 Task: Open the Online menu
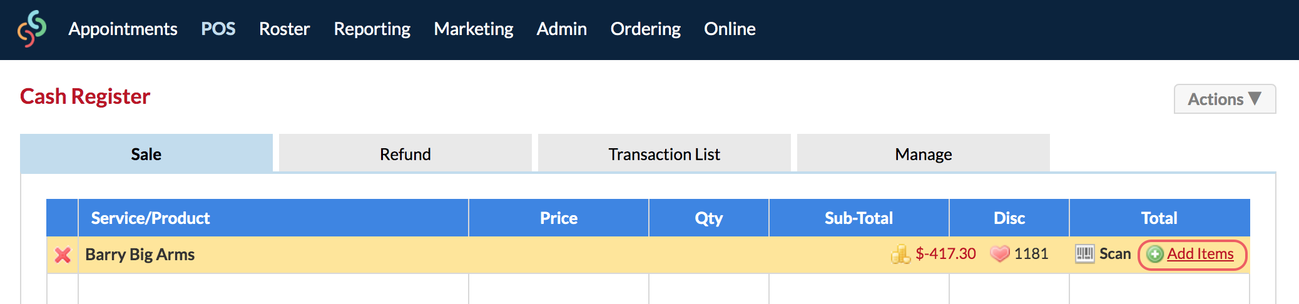coord(730,29)
